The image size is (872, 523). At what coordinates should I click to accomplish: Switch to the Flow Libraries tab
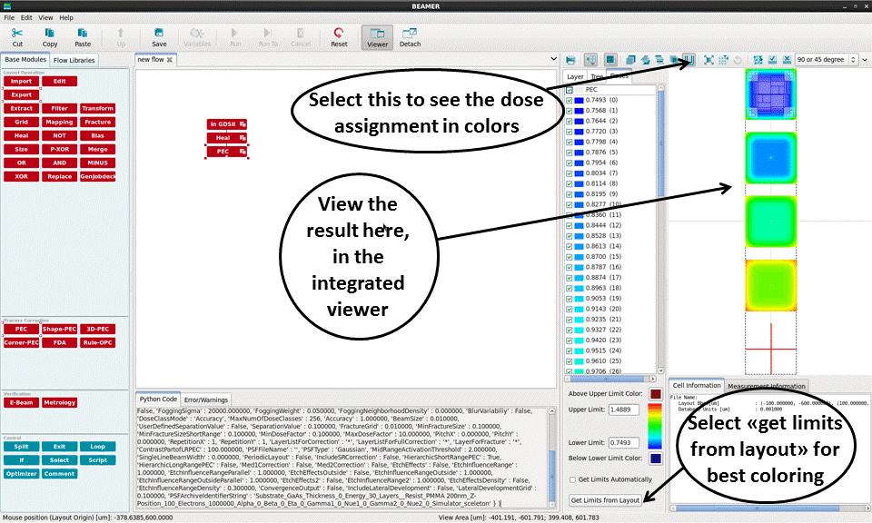pyautogui.click(x=74, y=60)
